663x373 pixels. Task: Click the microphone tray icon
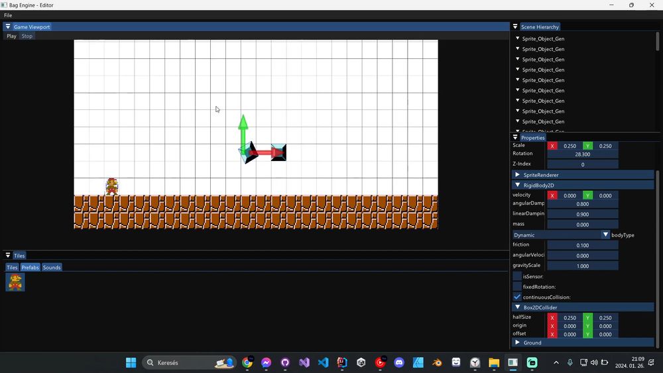coord(570,362)
